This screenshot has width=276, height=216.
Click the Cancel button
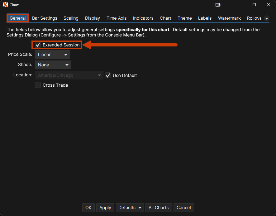coord(183,208)
